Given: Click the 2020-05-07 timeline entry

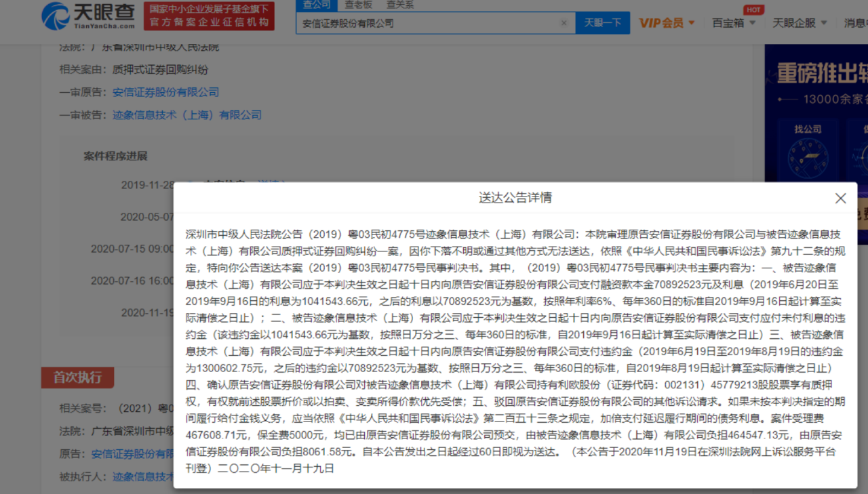Looking at the screenshot, I should (x=147, y=217).
